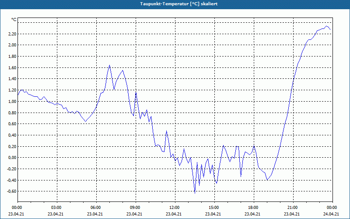The height and width of the screenshot is (219, 350).
Task: Select the 23.04.21 date below 18:00
Action: 252,214
